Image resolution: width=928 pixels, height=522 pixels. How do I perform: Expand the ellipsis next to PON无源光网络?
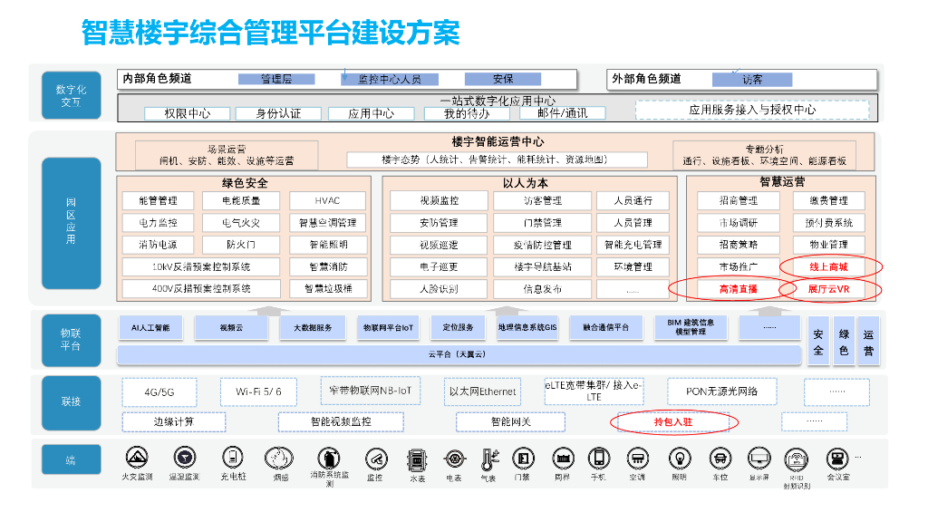tap(836, 391)
